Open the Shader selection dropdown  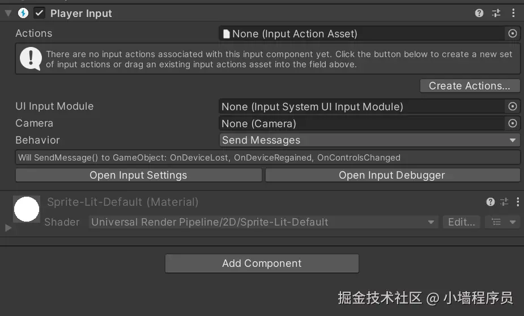pos(264,222)
